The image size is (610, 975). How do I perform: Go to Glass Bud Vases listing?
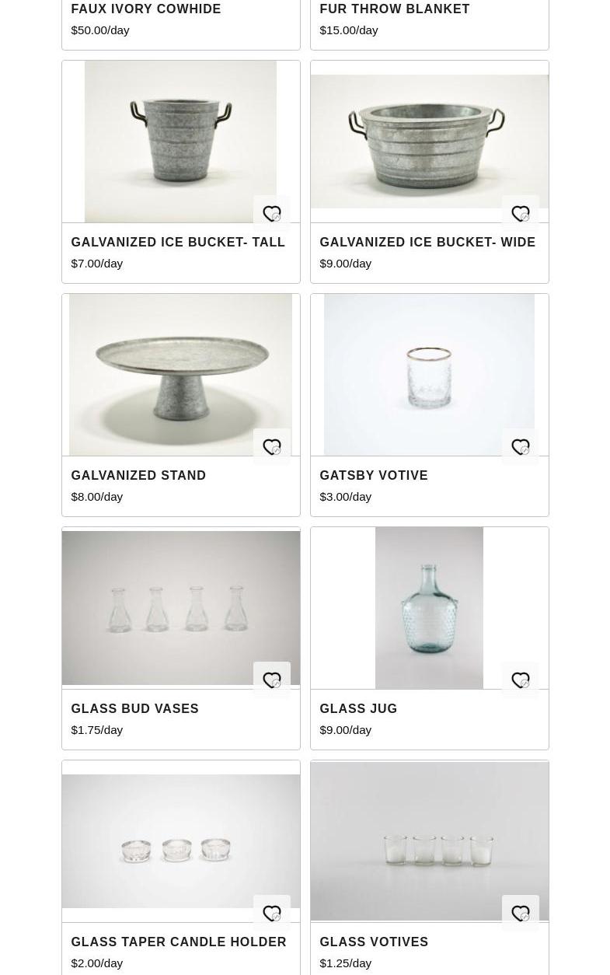(134, 709)
